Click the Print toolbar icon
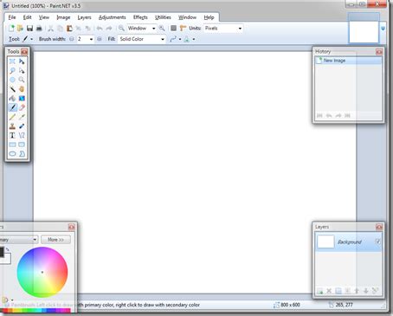Screen dimensions: 393x316 pos(39,29)
